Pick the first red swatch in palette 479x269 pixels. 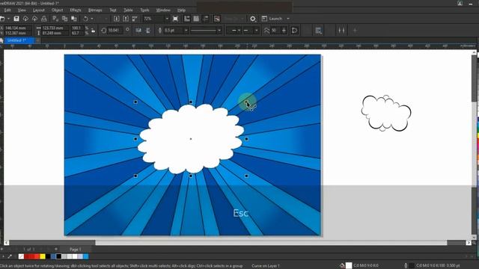(27, 256)
